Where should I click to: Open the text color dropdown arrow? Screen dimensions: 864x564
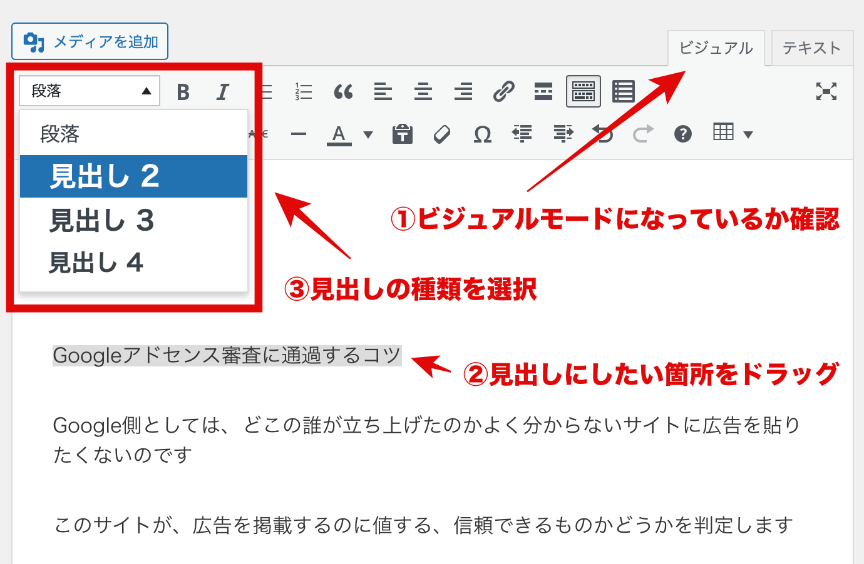368,134
